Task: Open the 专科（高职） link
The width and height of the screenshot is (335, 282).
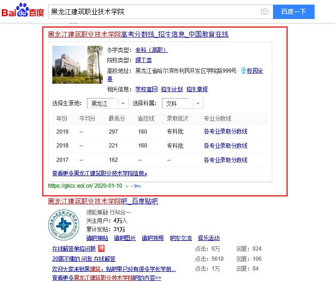Action: 151,50
